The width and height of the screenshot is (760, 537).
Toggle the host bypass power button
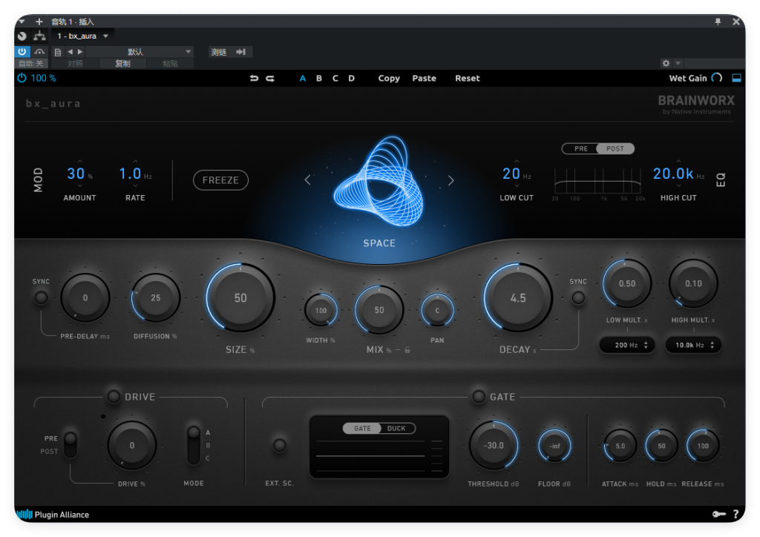(22, 52)
